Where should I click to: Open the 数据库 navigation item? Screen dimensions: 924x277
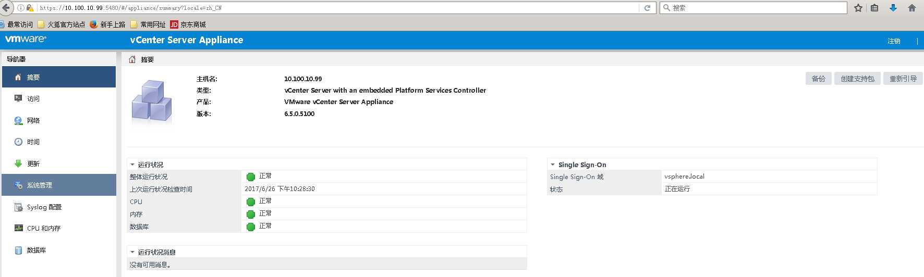coord(59,250)
